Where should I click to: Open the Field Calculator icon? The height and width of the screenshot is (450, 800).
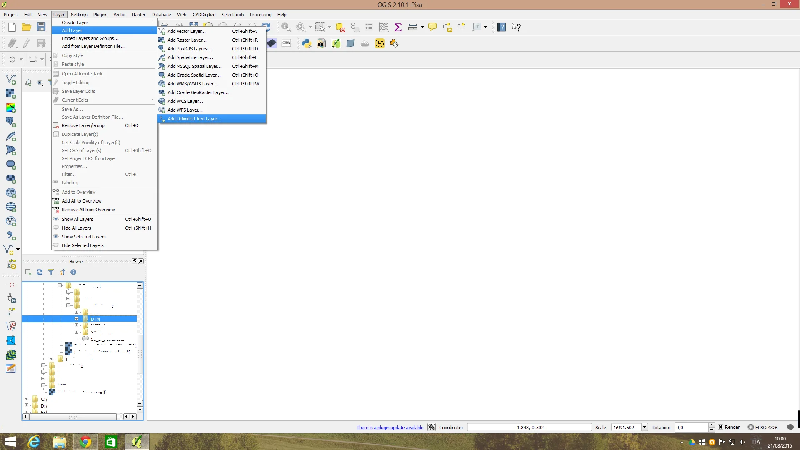383,27
